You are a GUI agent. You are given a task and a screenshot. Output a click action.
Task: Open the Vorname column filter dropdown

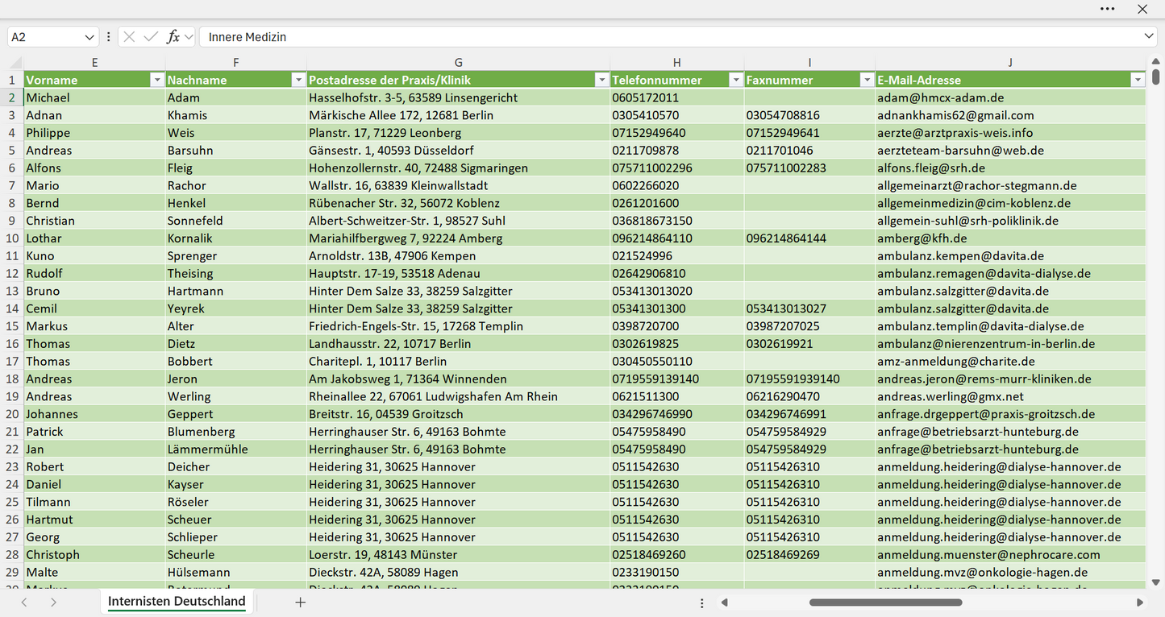tap(157, 80)
